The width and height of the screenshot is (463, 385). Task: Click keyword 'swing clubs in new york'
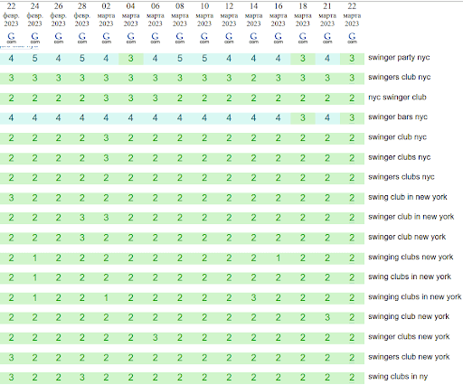tap(410, 277)
